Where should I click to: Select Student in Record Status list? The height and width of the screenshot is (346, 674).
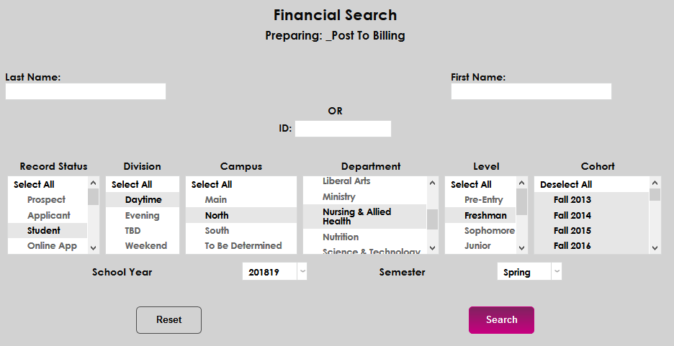44,231
